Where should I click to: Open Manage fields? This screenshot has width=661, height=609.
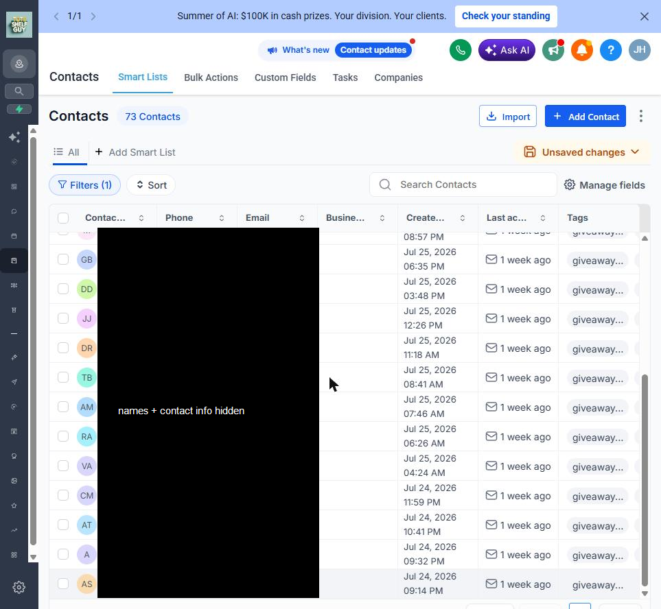605,185
